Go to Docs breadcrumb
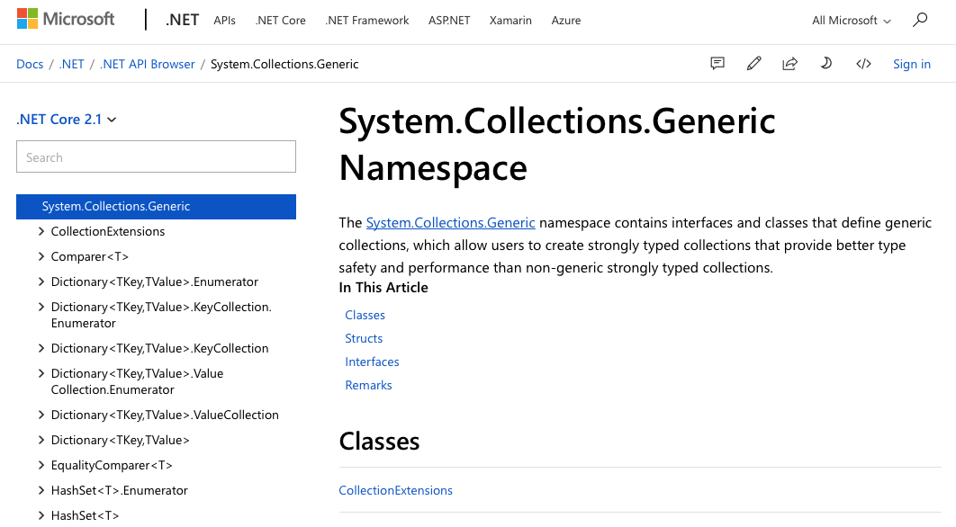The image size is (956, 527). 30,64
